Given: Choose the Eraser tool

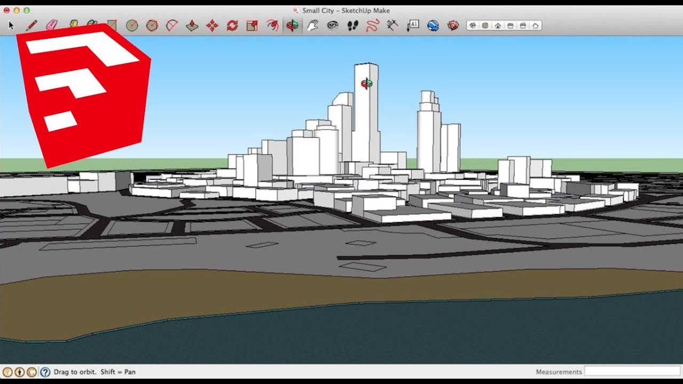Looking at the screenshot, I should (51, 25).
